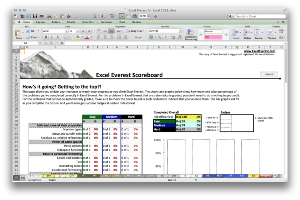Go to the Formulas ribbon tab
This screenshot has width=300, height=200.
(x=106, y=22)
